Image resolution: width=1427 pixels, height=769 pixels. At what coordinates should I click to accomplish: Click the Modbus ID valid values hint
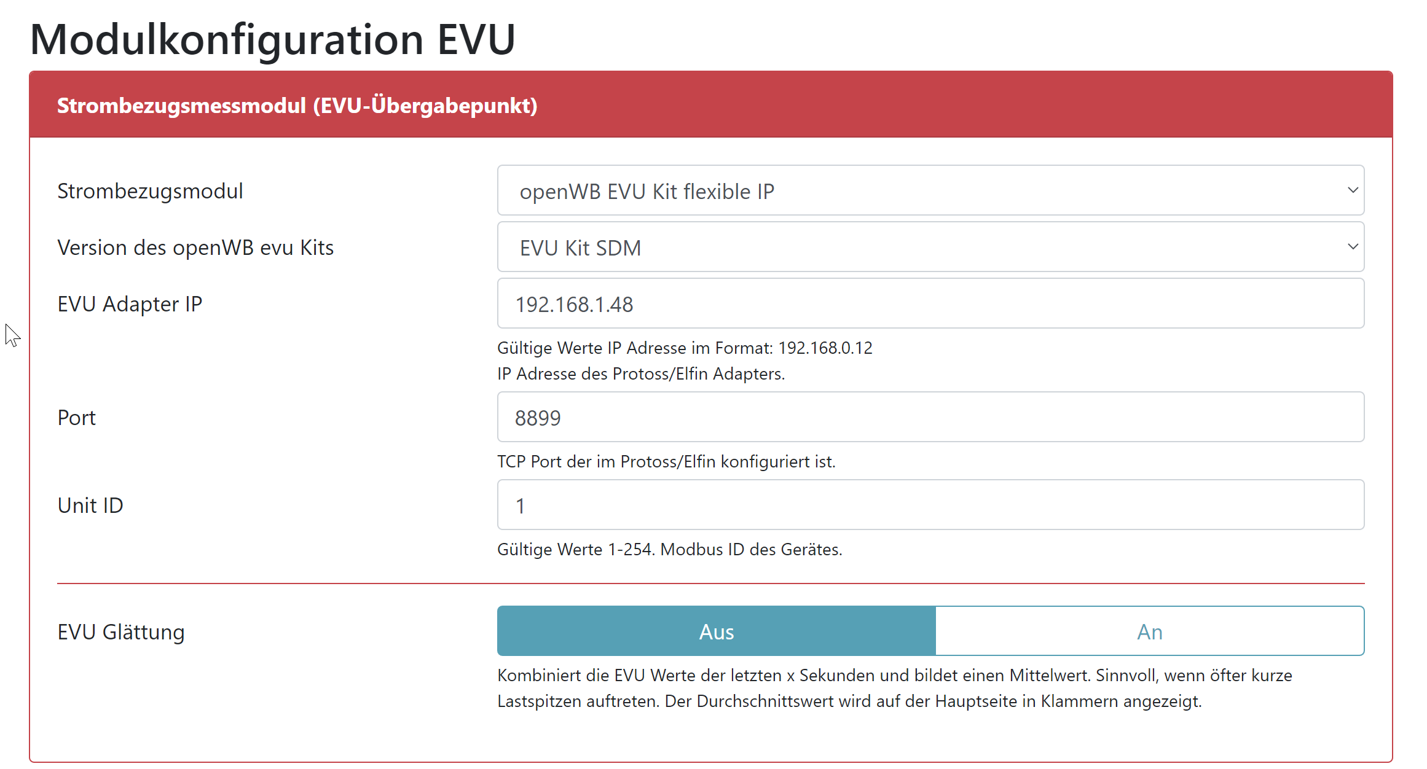tap(669, 550)
